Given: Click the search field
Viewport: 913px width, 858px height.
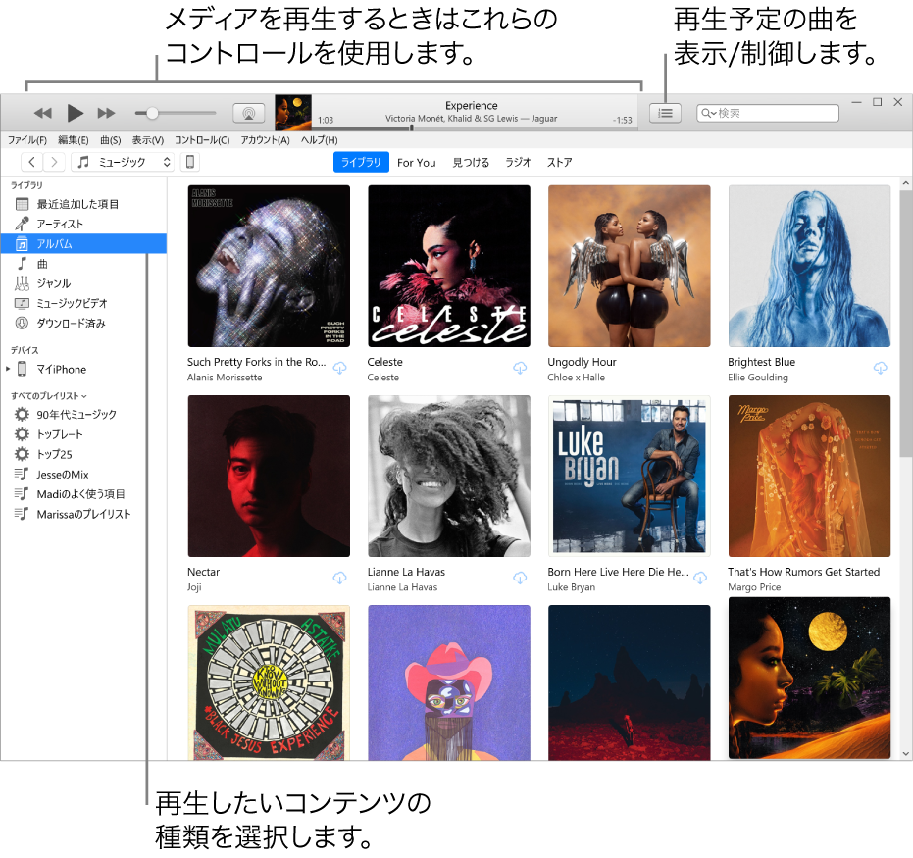Looking at the screenshot, I should 768,113.
